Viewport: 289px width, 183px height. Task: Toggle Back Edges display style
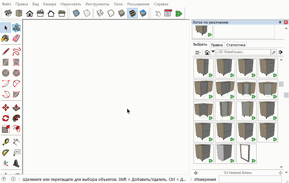[x=87, y=13]
